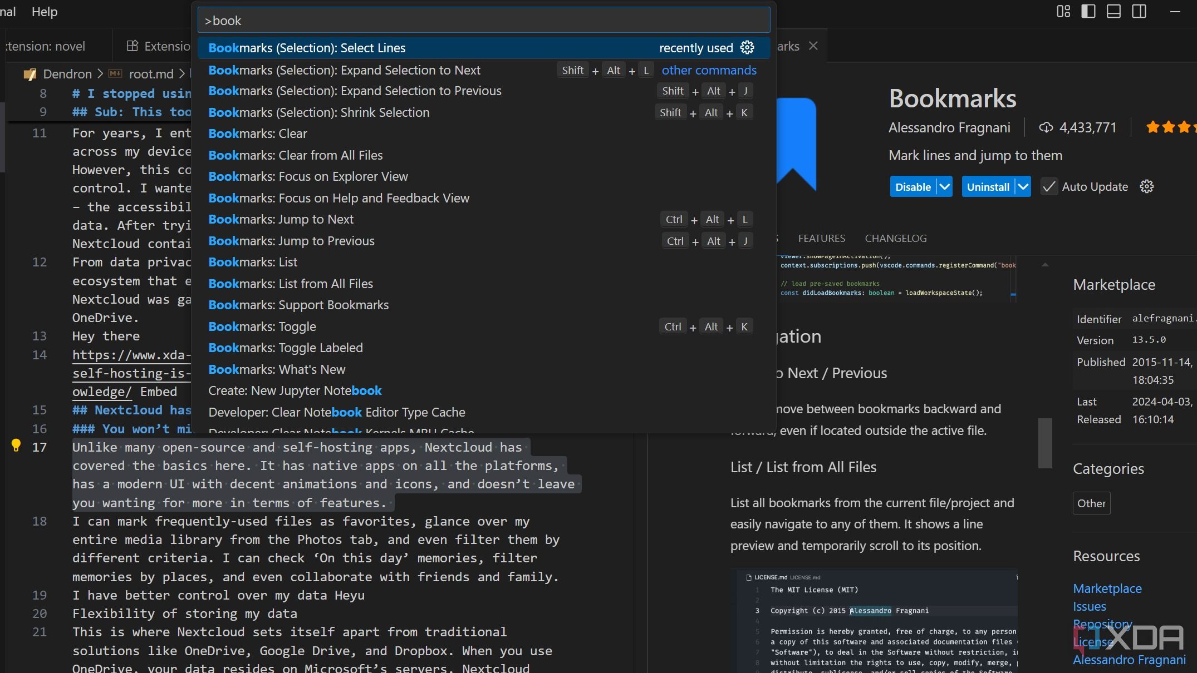Click the star rating of Bookmarks extension
The width and height of the screenshot is (1197, 673).
(x=1171, y=127)
